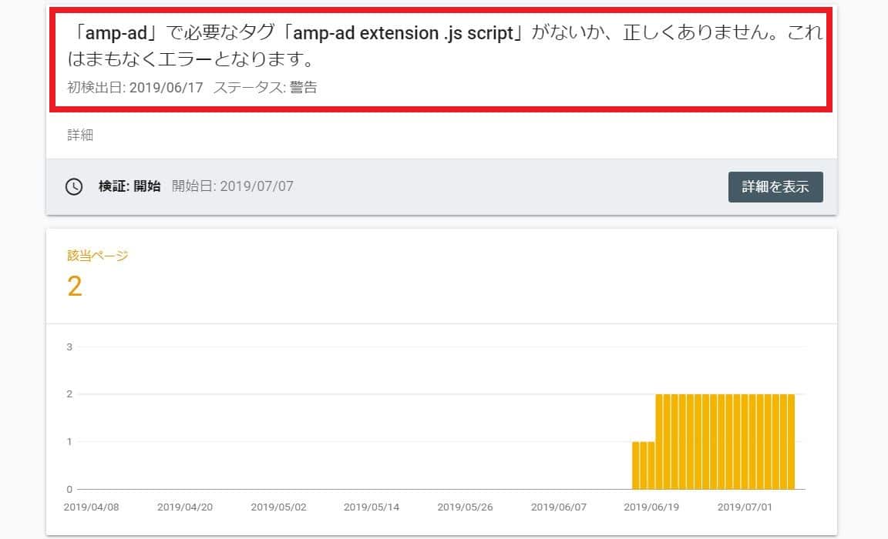The image size is (888, 539).
Task: Click the leftmost yellow bar in the chart
Action: (636, 466)
